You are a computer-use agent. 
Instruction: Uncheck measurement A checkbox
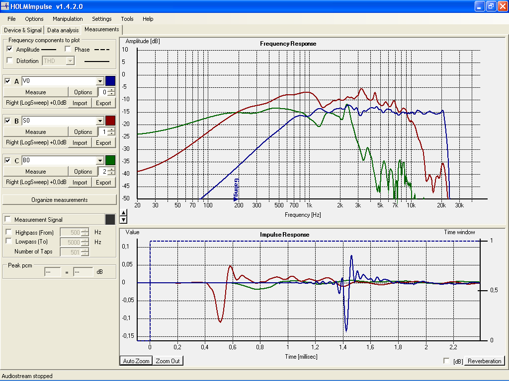tap(7, 81)
